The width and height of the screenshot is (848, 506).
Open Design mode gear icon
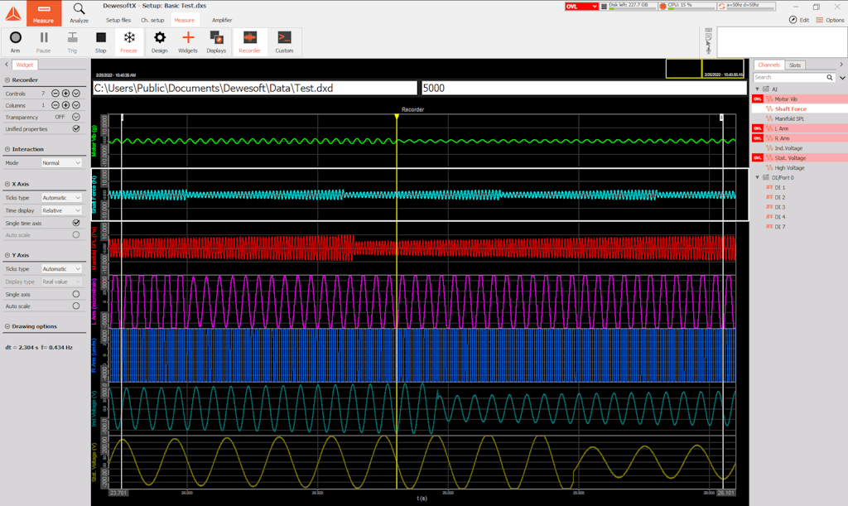pos(160,38)
